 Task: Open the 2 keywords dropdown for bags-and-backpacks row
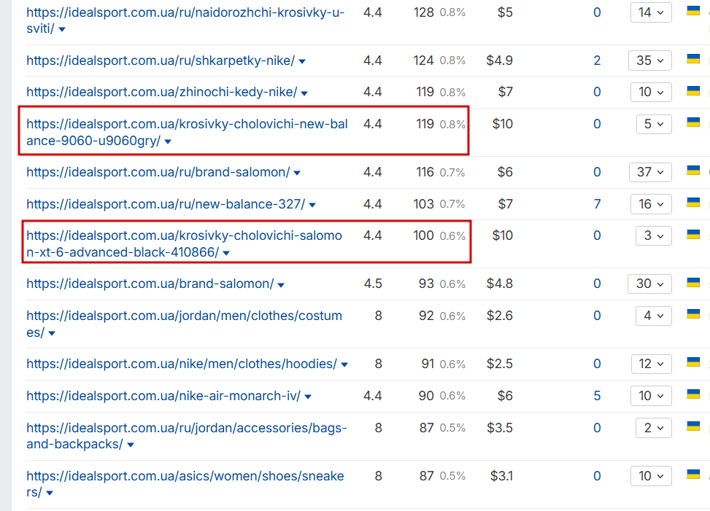point(653,428)
